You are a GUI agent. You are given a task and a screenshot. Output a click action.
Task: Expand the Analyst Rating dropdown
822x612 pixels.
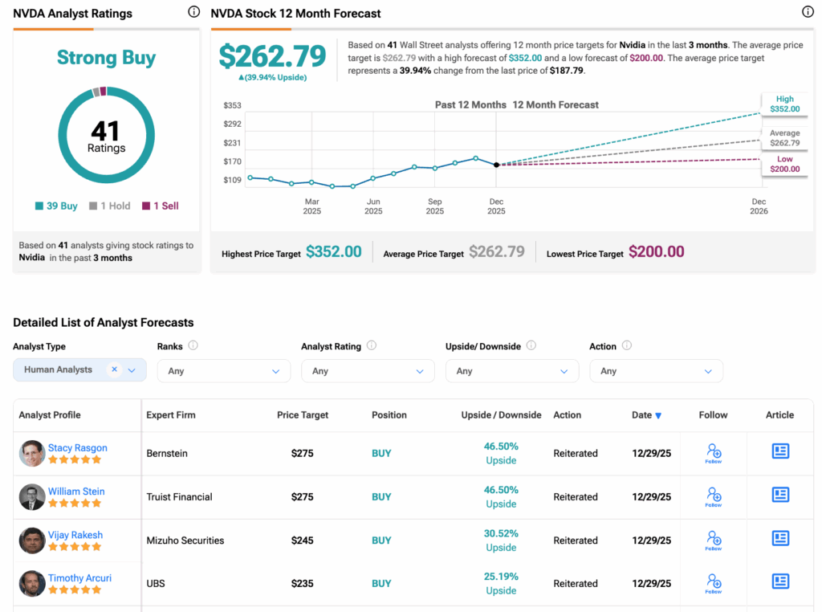[367, 371]
